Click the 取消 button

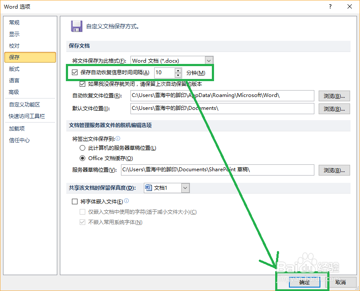point(341,282)
